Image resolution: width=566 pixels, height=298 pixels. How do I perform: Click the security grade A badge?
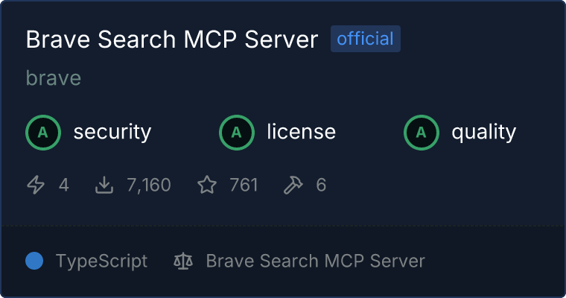pos(43,133)
